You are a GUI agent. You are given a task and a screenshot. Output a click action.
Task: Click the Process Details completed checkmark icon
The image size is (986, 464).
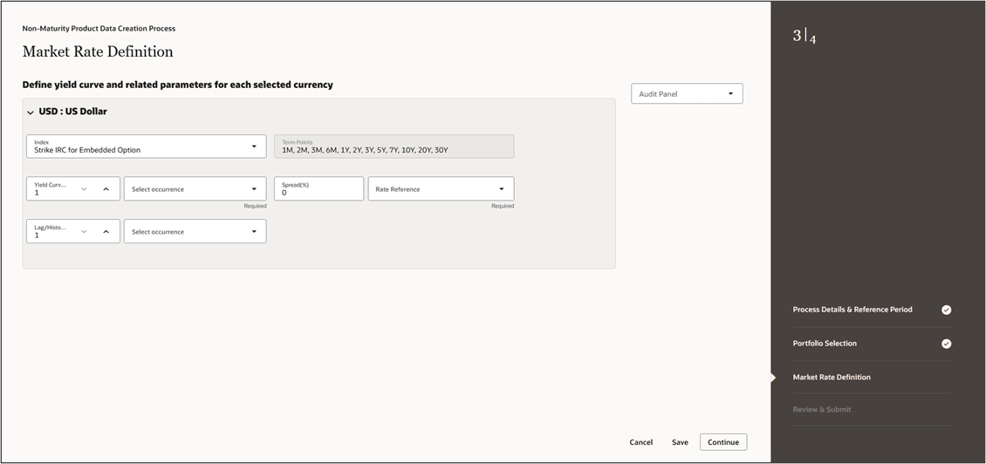947,310
